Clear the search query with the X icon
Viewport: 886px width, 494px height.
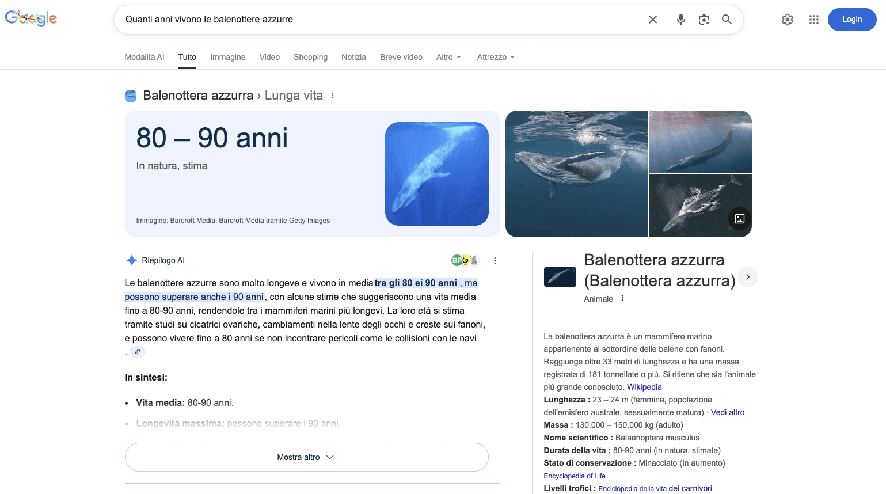(652, 19)
